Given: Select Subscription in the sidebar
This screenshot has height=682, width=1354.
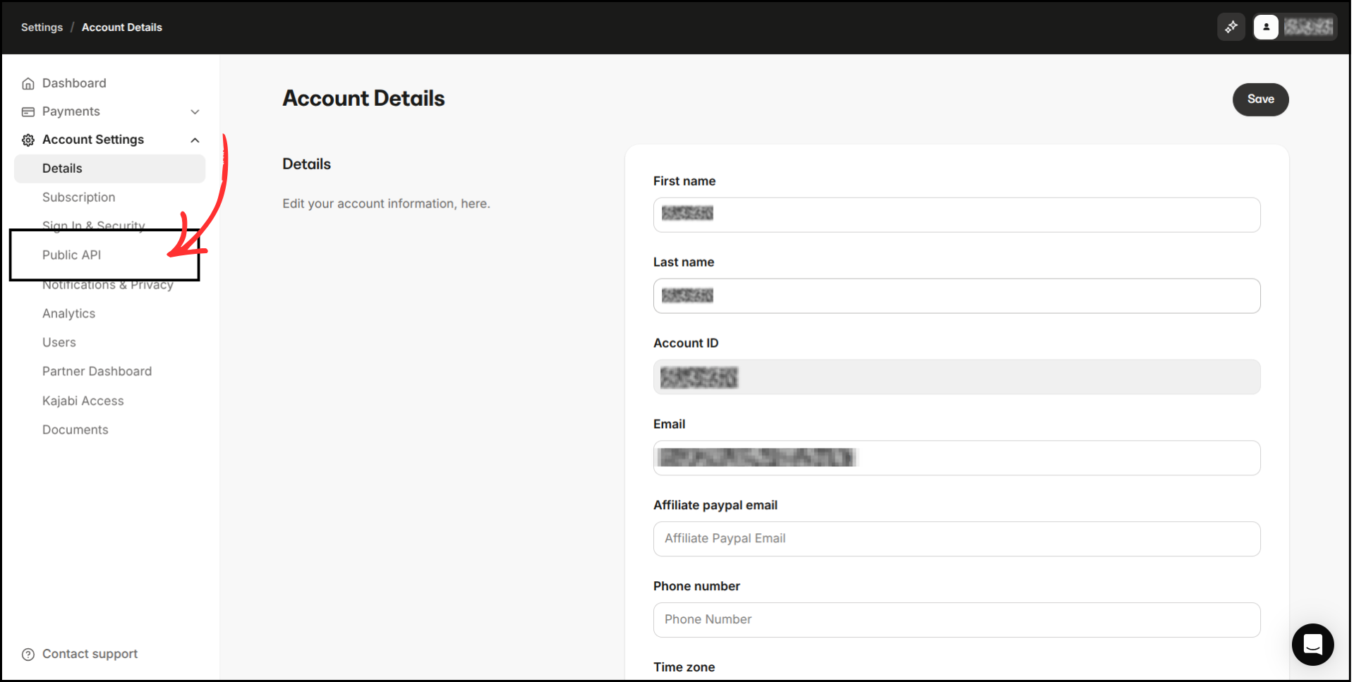Looking at the screenshot, I should [78, 197].
